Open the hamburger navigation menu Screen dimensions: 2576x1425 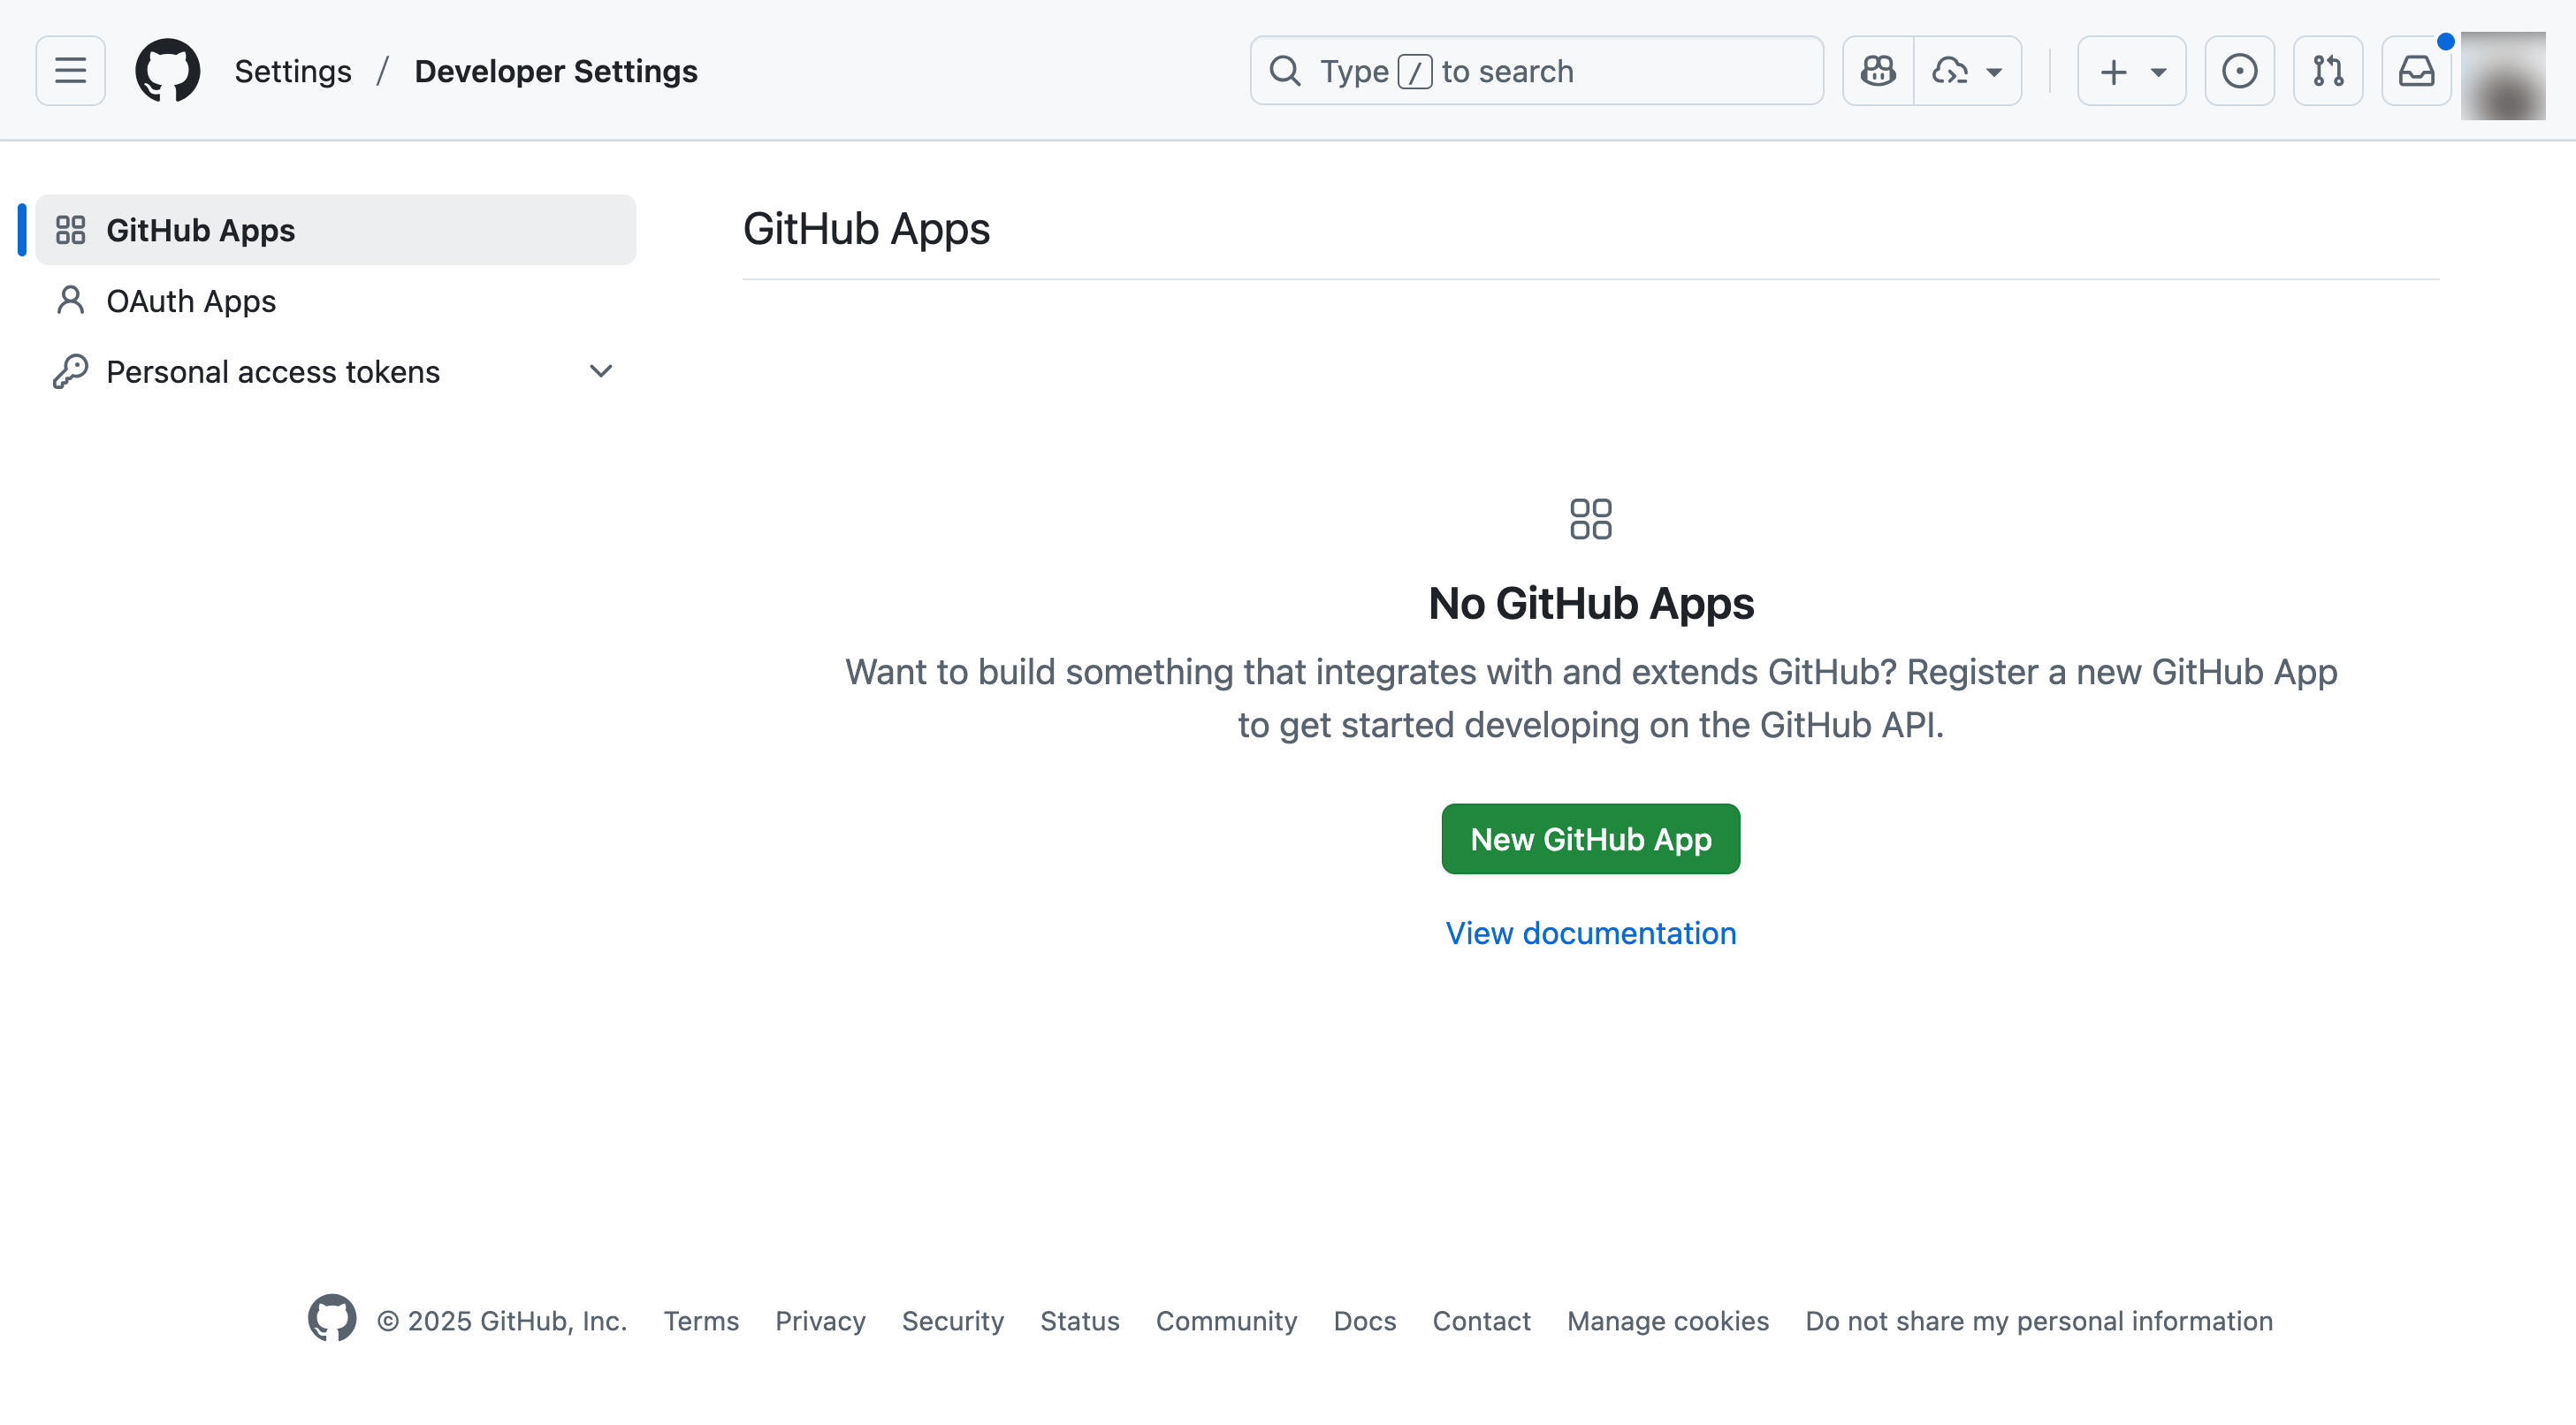70,71
